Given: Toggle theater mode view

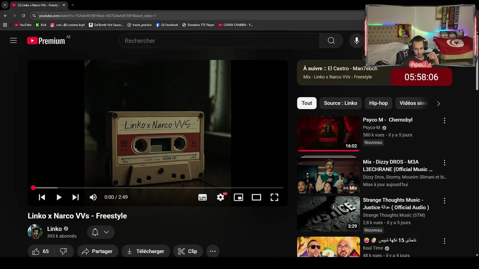Looking at the screenshot, I should [x=256, y=197].
